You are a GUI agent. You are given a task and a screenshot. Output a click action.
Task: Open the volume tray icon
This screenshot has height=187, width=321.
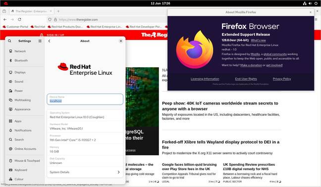(310, 3)
